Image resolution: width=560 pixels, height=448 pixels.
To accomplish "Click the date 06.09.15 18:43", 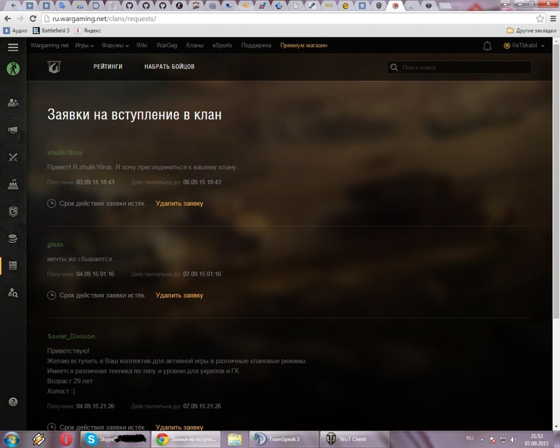I will pos(202,182).
